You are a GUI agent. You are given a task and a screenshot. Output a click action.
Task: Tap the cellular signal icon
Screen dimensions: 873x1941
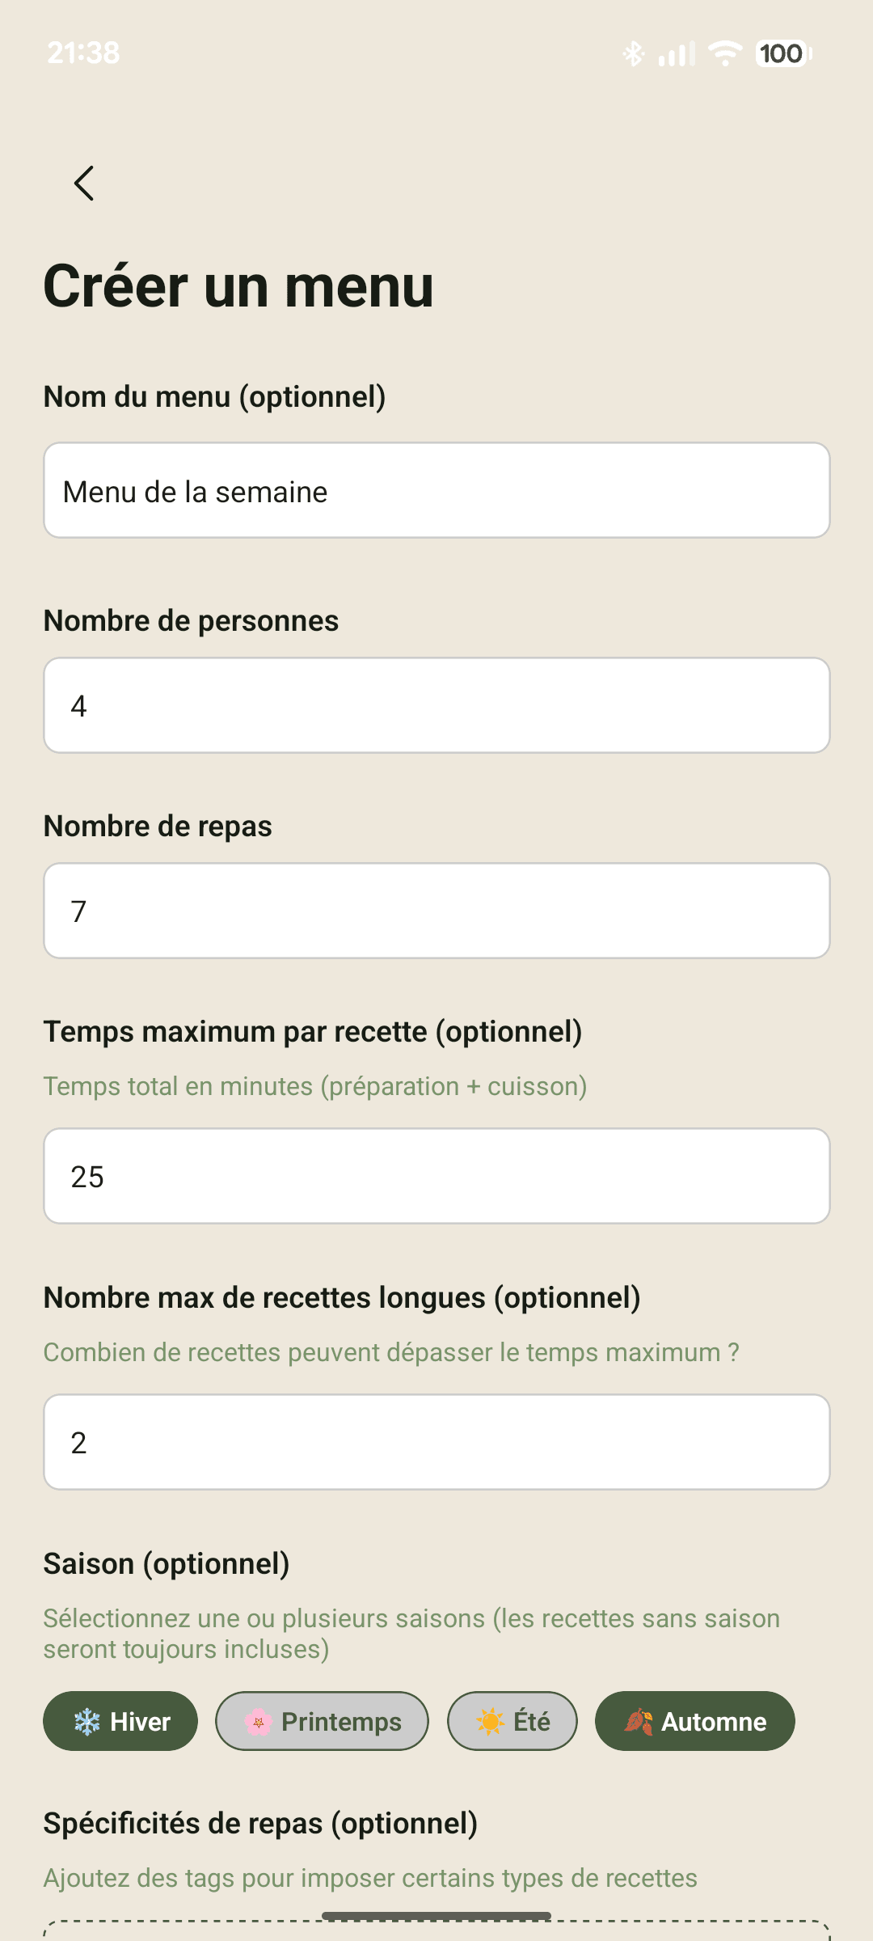(676, 53)
